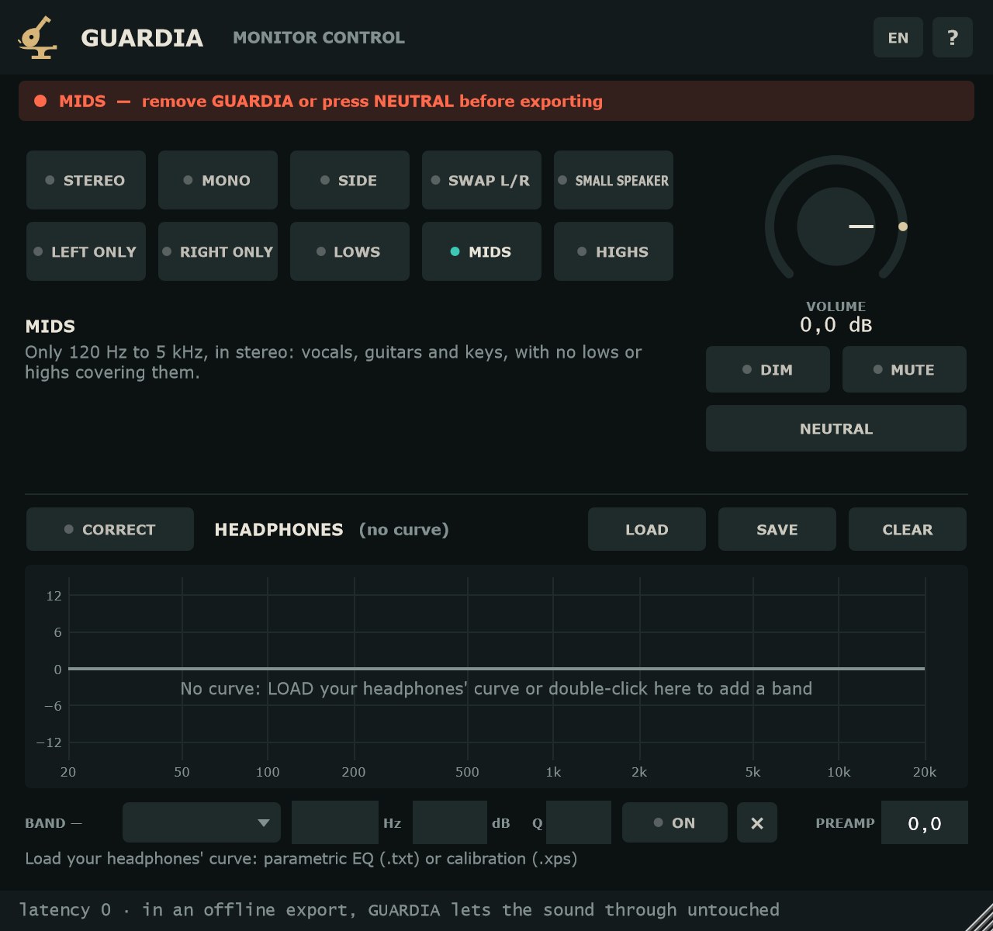Click the window resize grip corner

[979, 917]
